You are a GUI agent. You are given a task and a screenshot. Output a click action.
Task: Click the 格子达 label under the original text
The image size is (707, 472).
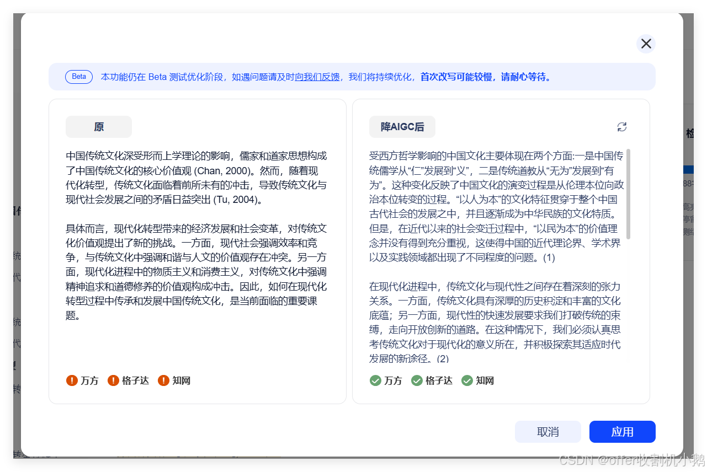point(135,380)
